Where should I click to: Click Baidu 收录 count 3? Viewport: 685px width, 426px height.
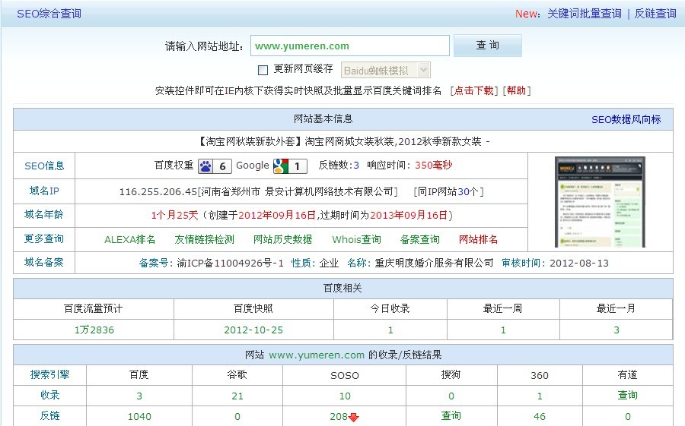pos(139,396)
